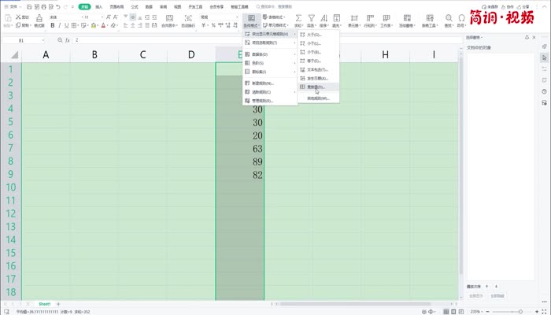551x315 pixels.
Task: Click the Undo arrow in quick toolbar
Action: click(57, 6)
